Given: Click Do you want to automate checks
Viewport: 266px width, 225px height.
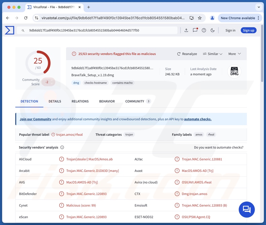Looking at the screenshot, I should [x=219, y=147].
